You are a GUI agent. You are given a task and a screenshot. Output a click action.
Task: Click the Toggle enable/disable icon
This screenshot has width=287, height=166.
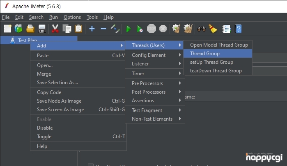pyautogui.click(x=115, y=29)
